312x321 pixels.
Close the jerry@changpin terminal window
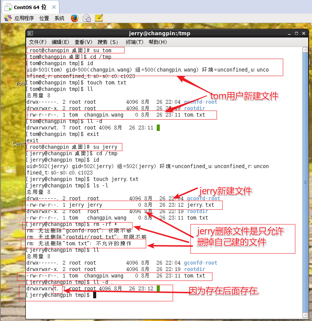point(304,33)
